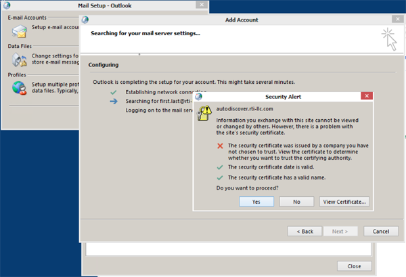The width and height of the screenshot is (406, 277).
Task: Click the E-mail Accounts envelope icon in Mail Setup
Action: [20, 31]
